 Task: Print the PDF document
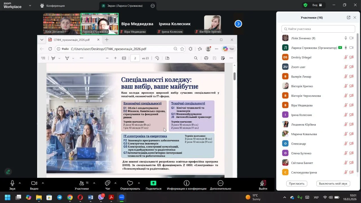206,58
